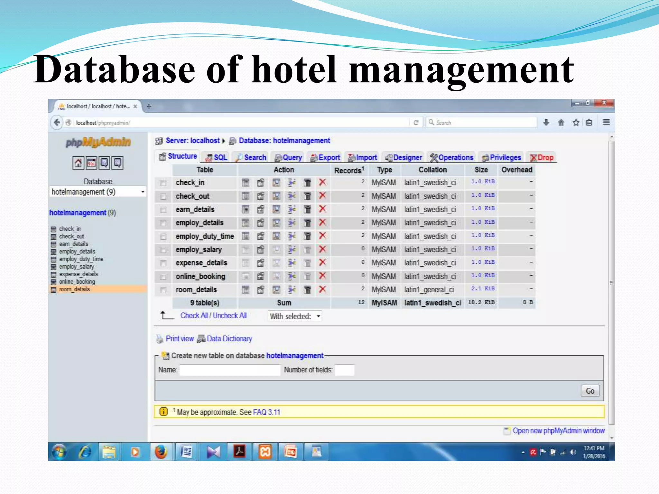The height and width of the screenshot is (494, 659).
Task: Click the Drop database tab
Action: coord(542,157)
